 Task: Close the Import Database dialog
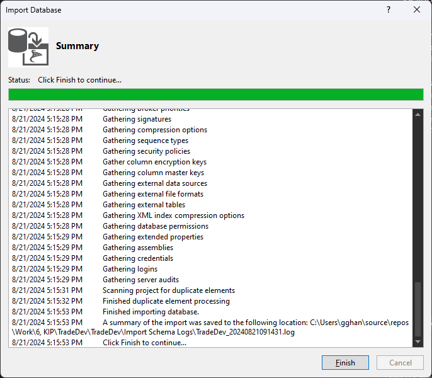coord(417,9)
